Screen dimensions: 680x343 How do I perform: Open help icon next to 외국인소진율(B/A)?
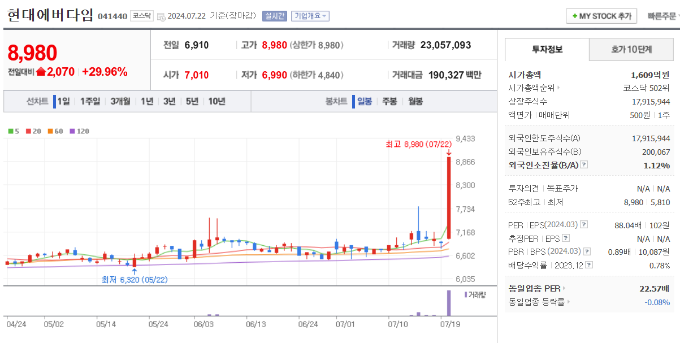[x=584, y=165]
